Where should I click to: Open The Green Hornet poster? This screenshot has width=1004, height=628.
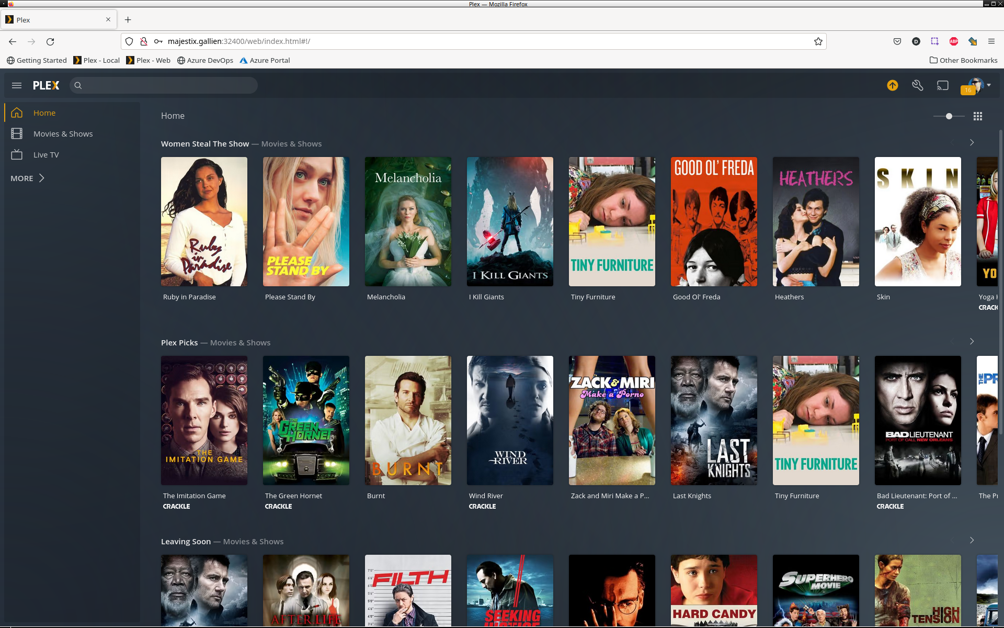pyautogui.click(x=306, y=420)
